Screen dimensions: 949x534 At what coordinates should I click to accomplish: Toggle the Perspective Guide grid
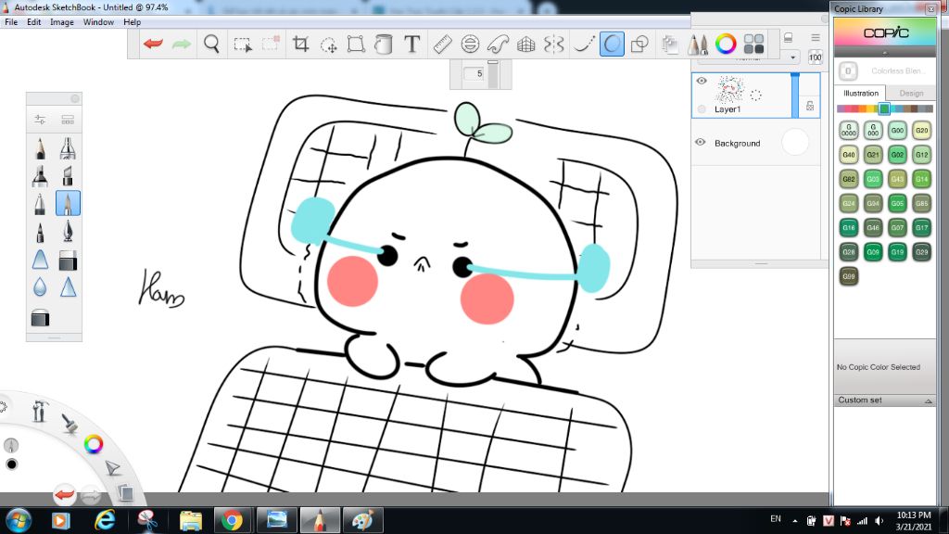tap(525, 44)
